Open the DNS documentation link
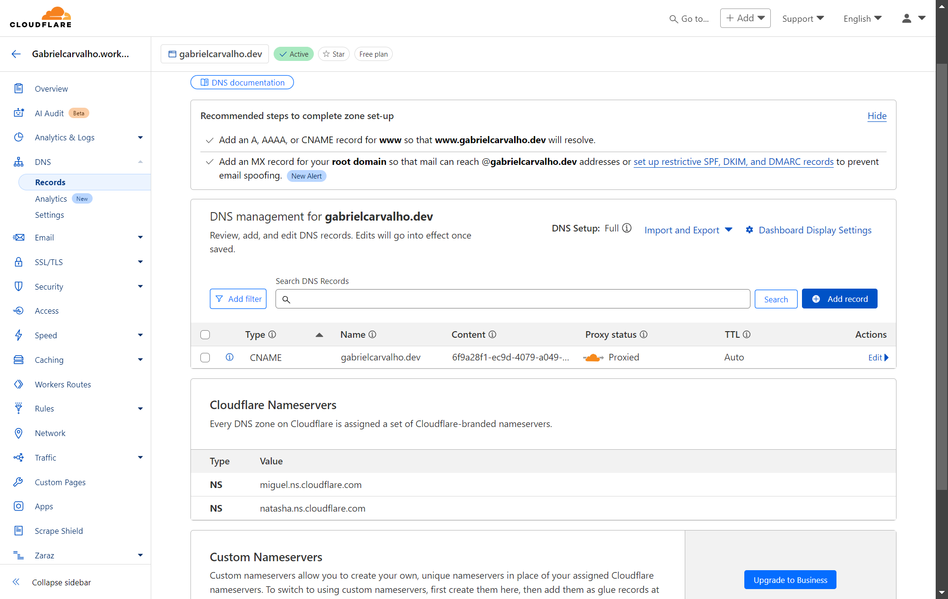The image size is (948, 599). pyautogui.click(x=242, y=82)
